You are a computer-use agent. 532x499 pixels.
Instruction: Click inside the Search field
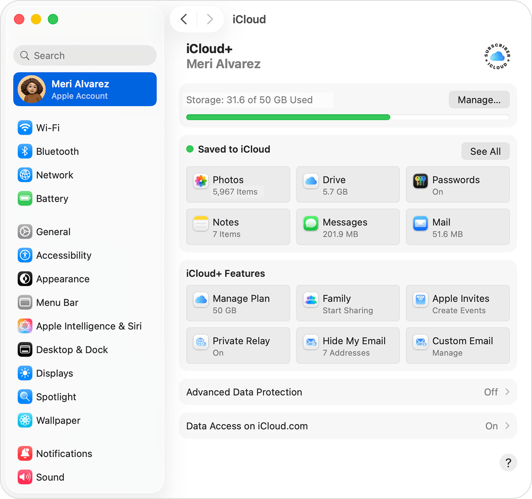click(85, 55)
